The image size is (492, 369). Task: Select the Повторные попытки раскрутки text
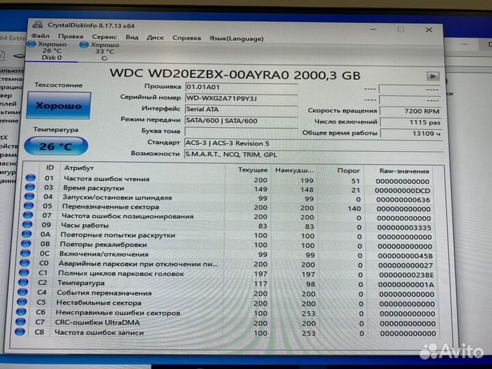[x=118, y=235]
